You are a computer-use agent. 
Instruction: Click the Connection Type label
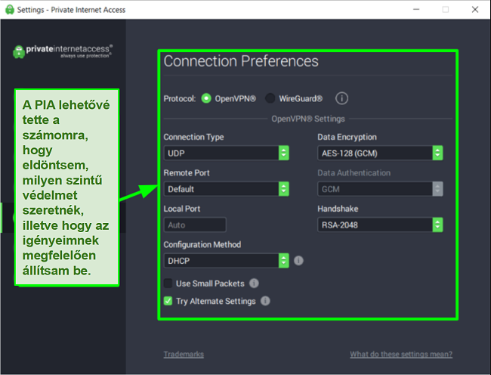(193, 137)
